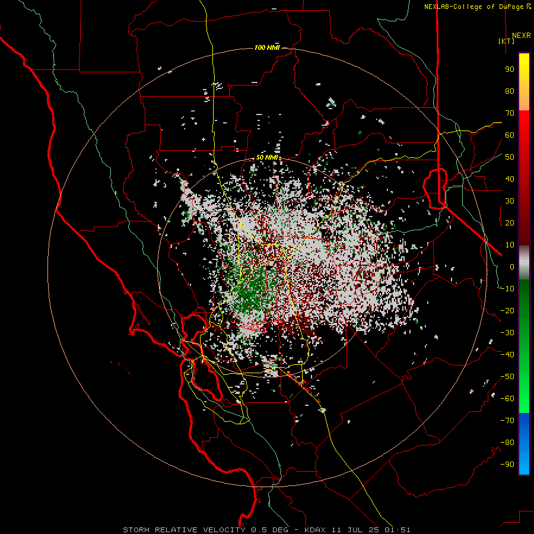Click the 20 value on velocity scale
The height and width of the screenshot is (534, 534).
pyautogui.click(x=510, y=223)
